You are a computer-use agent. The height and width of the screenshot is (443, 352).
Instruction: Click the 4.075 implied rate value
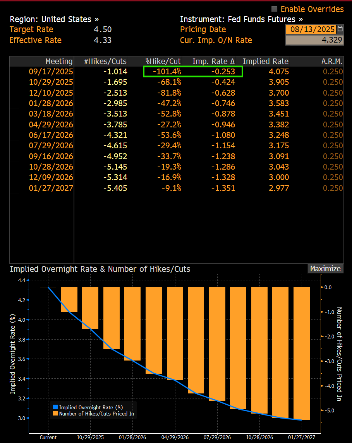279,72
